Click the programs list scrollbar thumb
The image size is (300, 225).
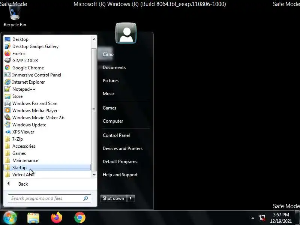pos(94,110)
